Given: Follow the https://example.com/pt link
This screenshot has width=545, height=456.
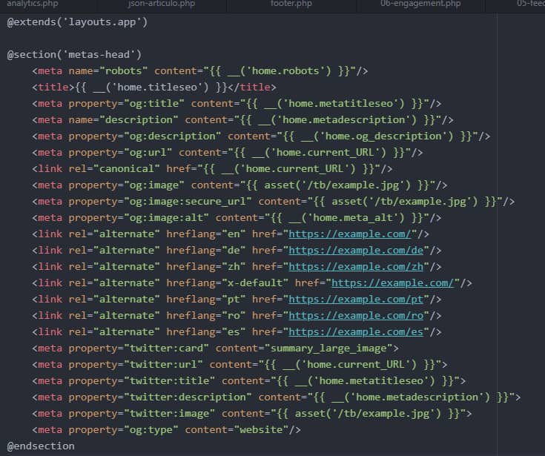Looking at the screenshot, I should pyautogui.click(x=356, y=300).
